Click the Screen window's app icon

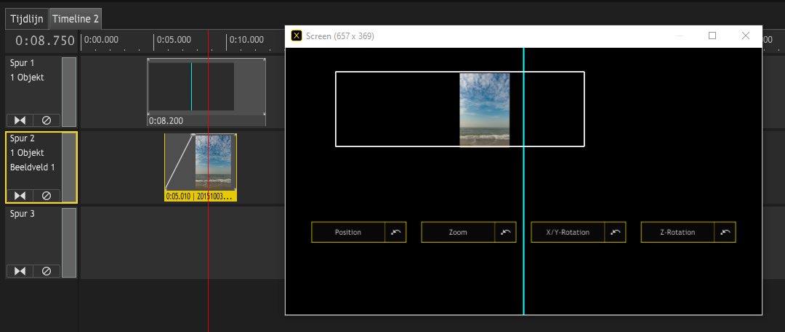(297, 36)
